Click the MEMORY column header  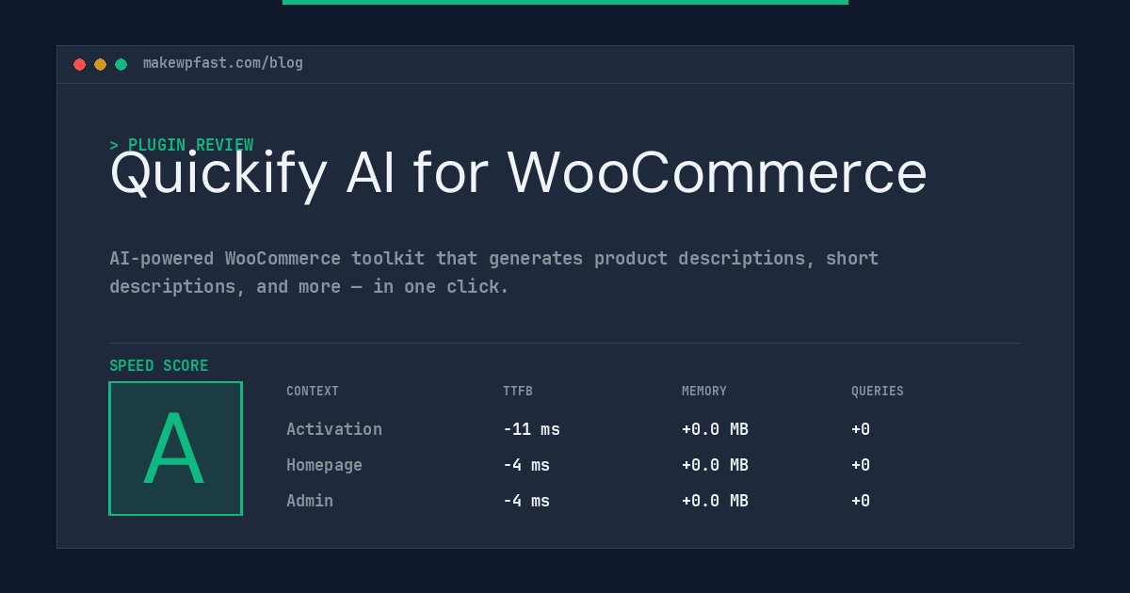pos(704,392)
